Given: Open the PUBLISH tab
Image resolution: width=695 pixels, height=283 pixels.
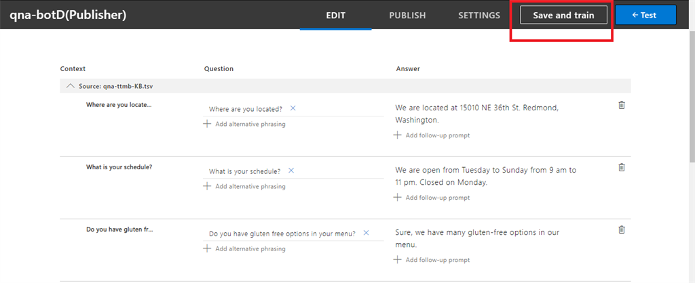Looking at the screenshot, I should pyautogui.click(x=407, y=15).
